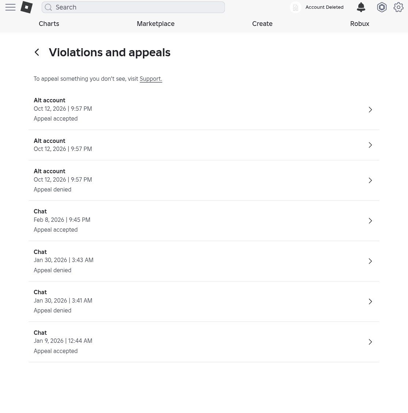Image resolution: width=408 pixels, height=413 pixels.
Task: Open the Robux hexagon icon
Action: (x=382, y=7)
